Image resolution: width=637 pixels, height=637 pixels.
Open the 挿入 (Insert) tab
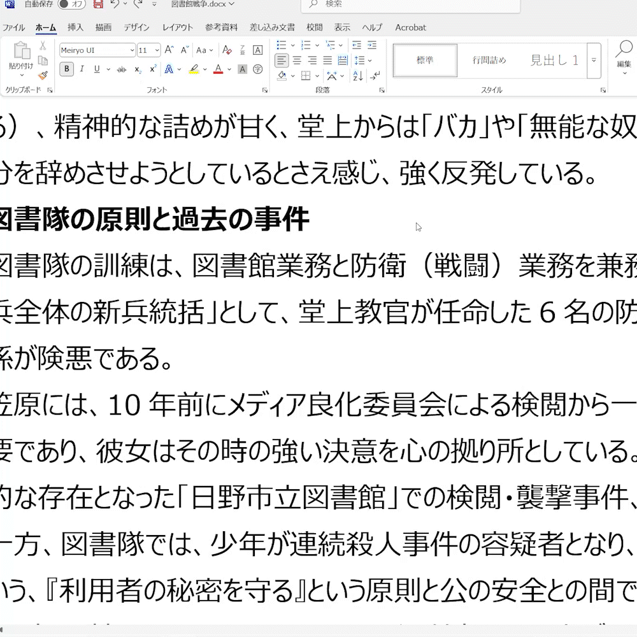pyautogui.click(x=75, y=27)
